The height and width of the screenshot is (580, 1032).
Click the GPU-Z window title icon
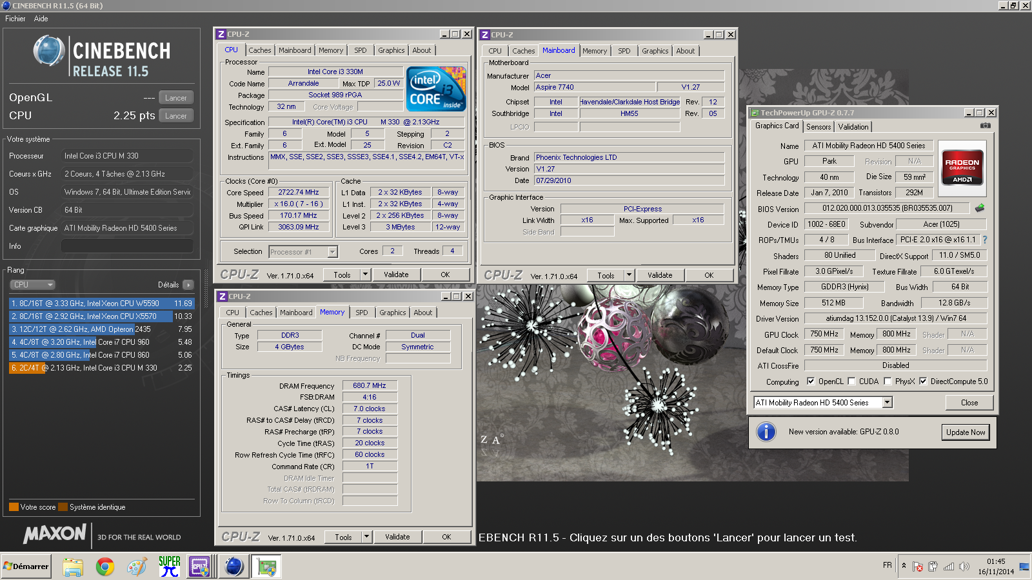point(755,113)
